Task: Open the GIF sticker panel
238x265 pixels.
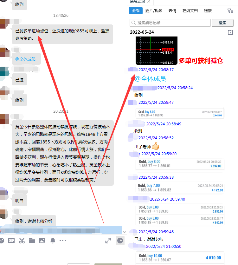Action: tap(11, 241)
